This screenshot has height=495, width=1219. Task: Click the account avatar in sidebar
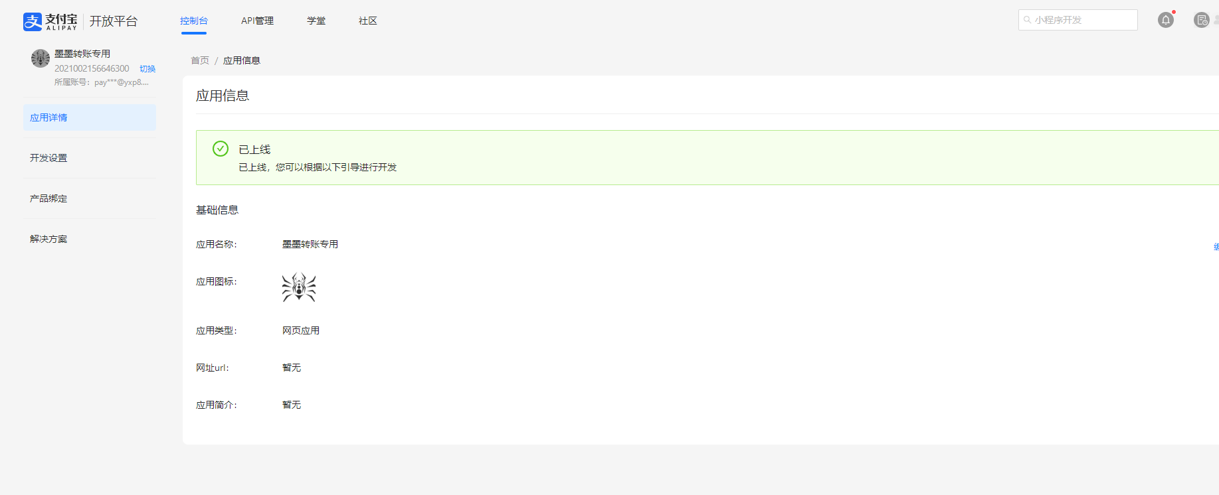41,58
